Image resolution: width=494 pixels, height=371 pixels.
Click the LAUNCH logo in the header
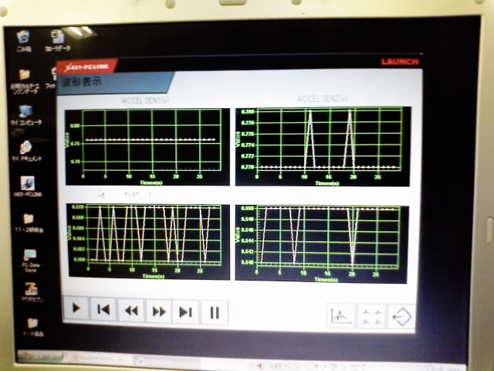tap(400, 62)
